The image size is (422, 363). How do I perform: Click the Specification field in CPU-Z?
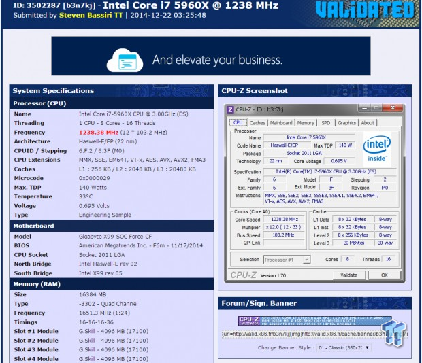tap(329, 171)
